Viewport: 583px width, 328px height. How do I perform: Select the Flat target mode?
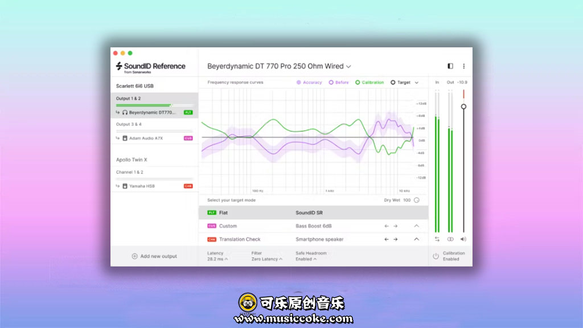[314, 213]
